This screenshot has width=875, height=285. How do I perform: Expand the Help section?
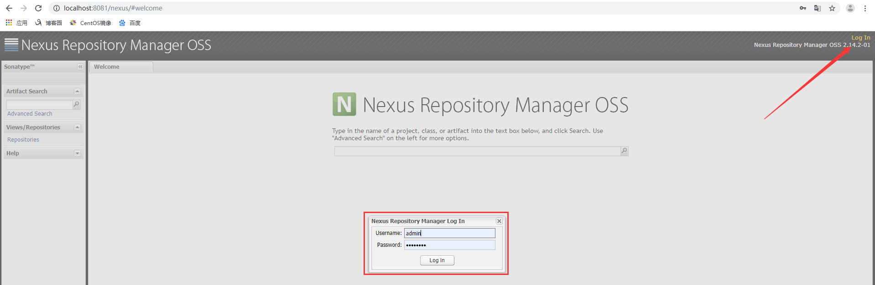pos(77,153)
